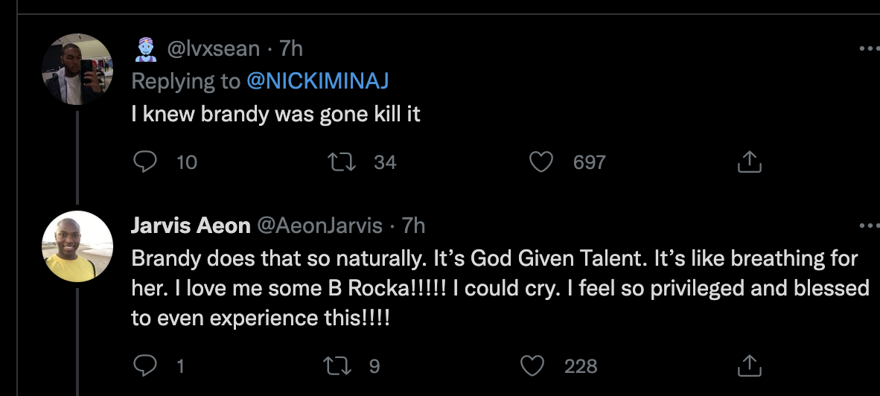Like the tweet with 697 likes
Viewport: 880px width, 396px height.
pyautogui.click(x=541, y=162)
